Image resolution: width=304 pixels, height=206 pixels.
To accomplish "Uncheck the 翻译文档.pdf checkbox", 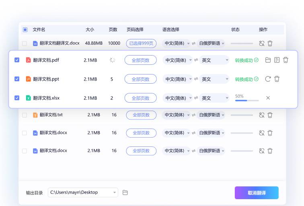I will click(17, 60).
